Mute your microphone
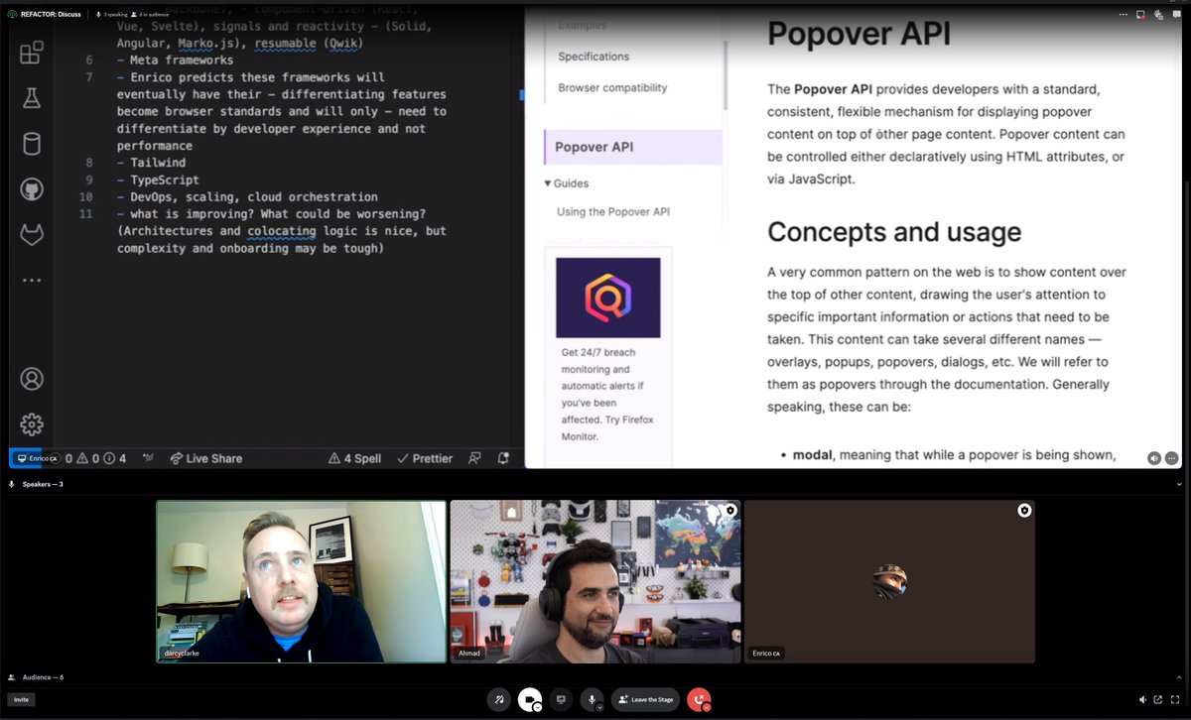1191x720 pixels. [x=591, y=698]
